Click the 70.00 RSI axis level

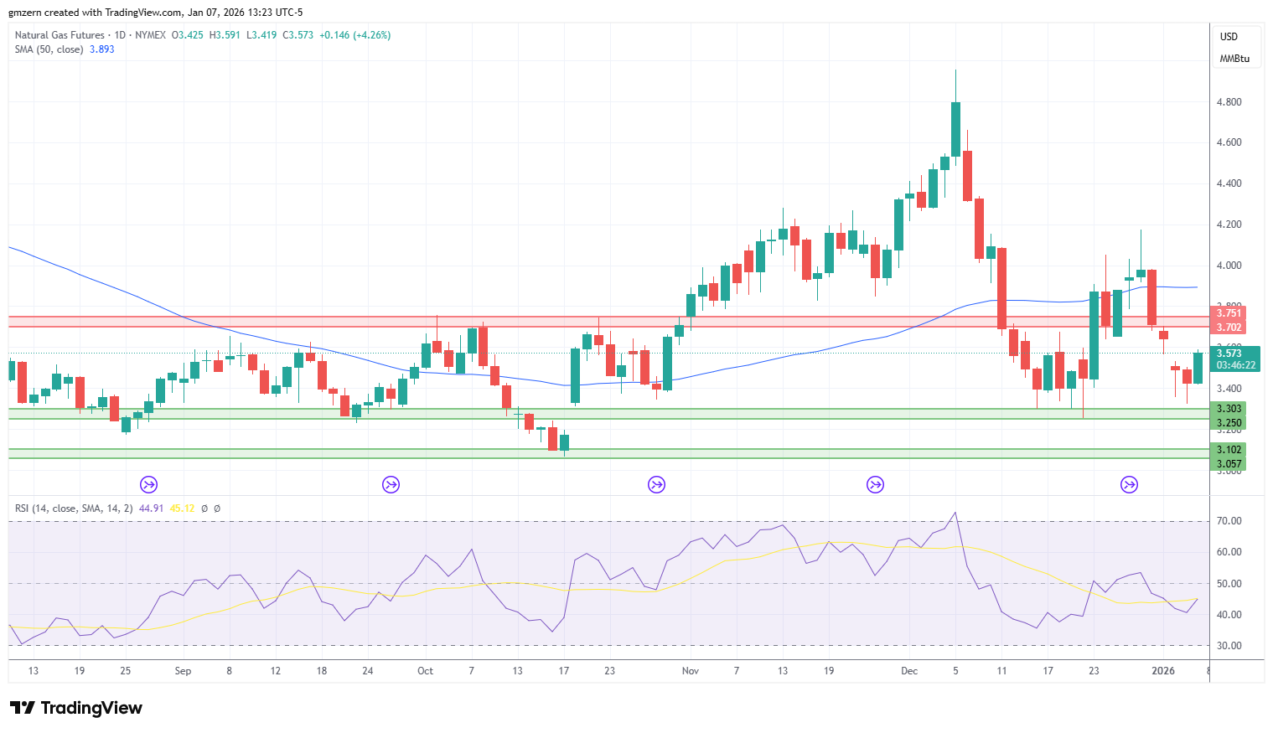tap(1229, 521)
